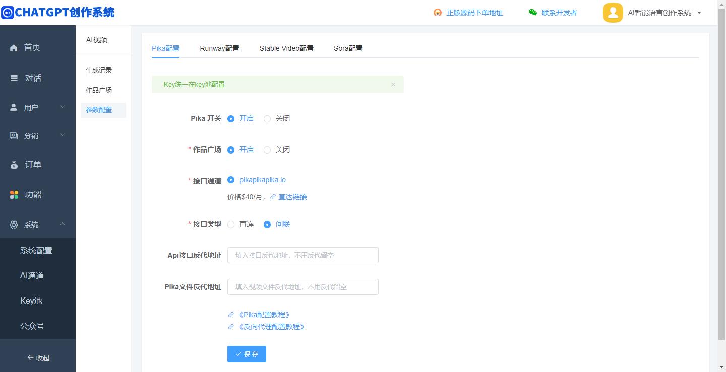Click the WeChat icon beside 联系开发者
Viewport: 726px width, 372px height.
pyautogui.click(x=533, y=13)
